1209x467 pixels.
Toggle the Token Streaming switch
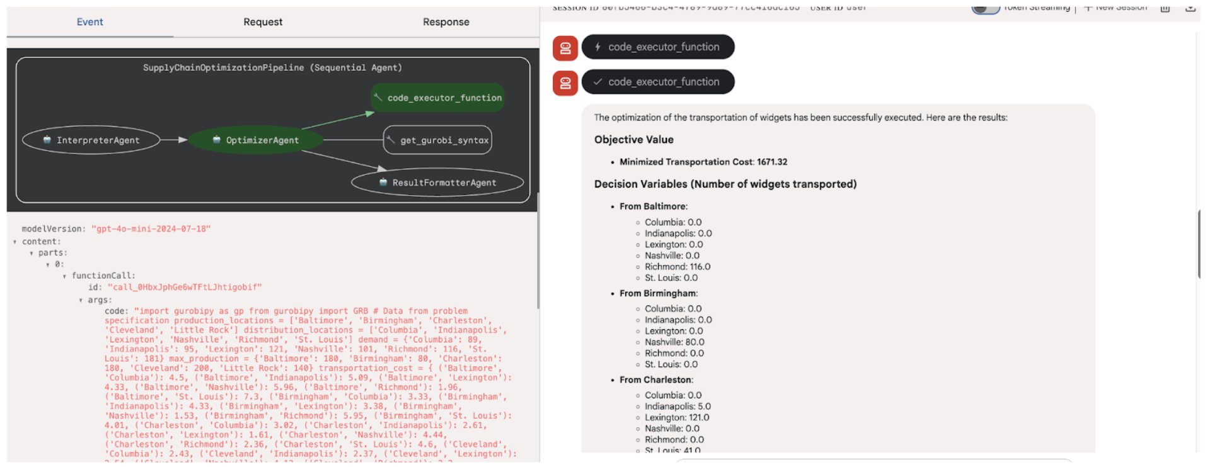(x=985, y=8)
